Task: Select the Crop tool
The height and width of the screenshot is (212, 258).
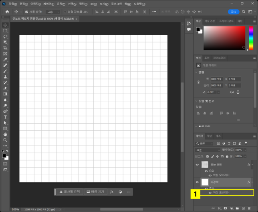Action: pos(5,48)
